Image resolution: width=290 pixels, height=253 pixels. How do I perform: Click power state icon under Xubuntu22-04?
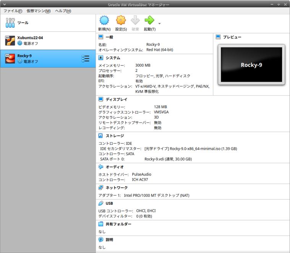[20, 43]
